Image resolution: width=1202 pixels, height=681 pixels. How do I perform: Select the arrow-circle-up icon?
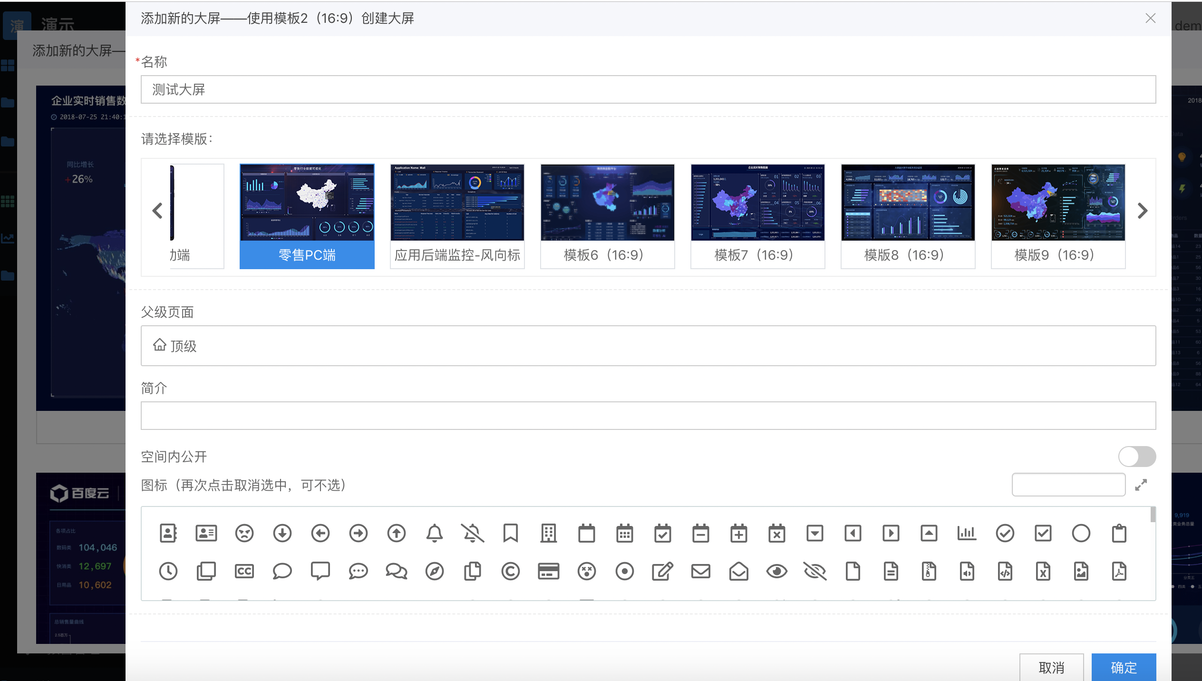(397, 533)
